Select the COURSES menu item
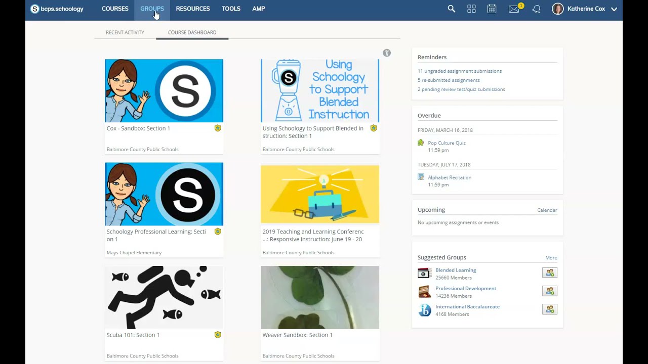 click(115, 9)
